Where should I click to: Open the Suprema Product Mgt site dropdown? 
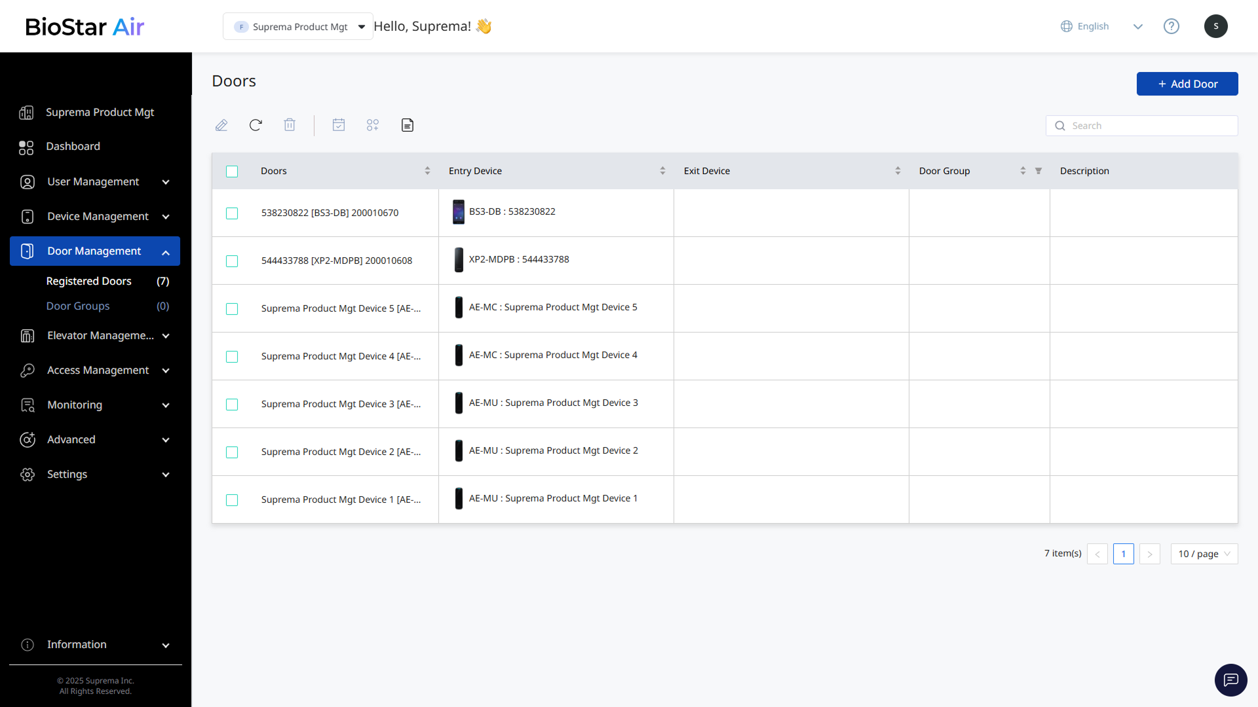click(x=298, y=27)
